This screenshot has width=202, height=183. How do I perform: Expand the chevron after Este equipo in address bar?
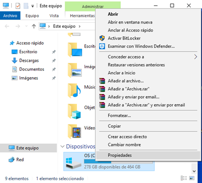click(79, 26)
